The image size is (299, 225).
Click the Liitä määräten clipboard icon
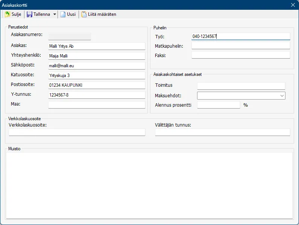[x=84, y=14]
